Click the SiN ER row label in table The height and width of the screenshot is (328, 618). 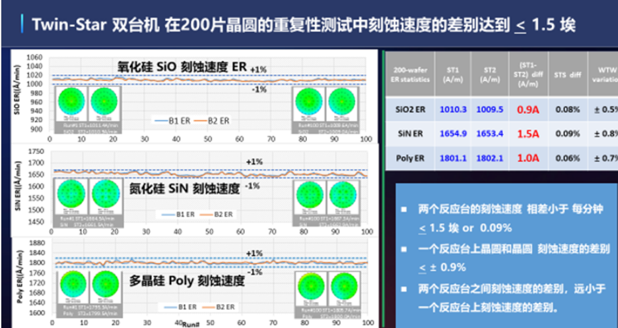(409, 134)
